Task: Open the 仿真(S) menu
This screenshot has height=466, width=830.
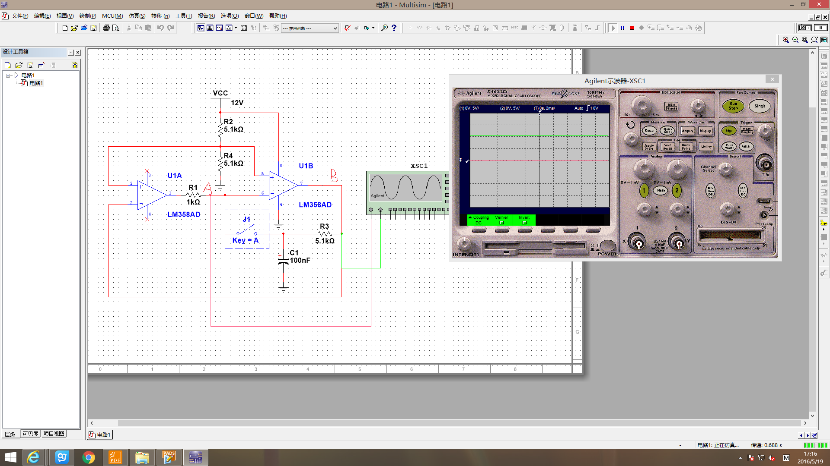Action: (137, 16)
